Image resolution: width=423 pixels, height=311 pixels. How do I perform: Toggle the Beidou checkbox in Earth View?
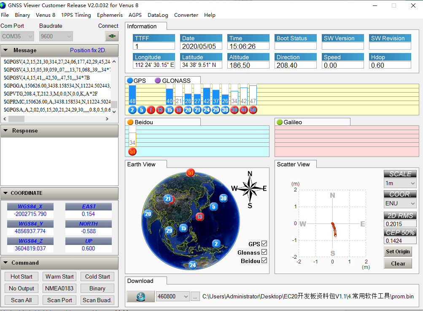(x=264, y=260)
